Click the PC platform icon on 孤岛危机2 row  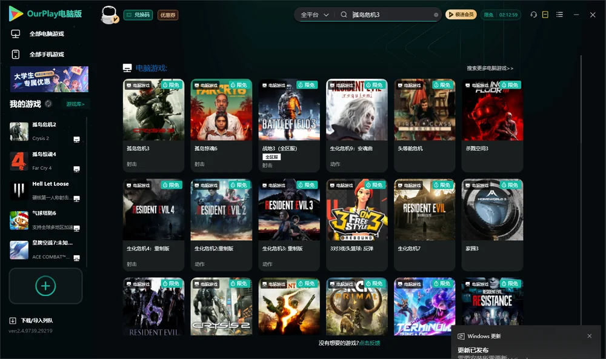click(x=76, y=139)
